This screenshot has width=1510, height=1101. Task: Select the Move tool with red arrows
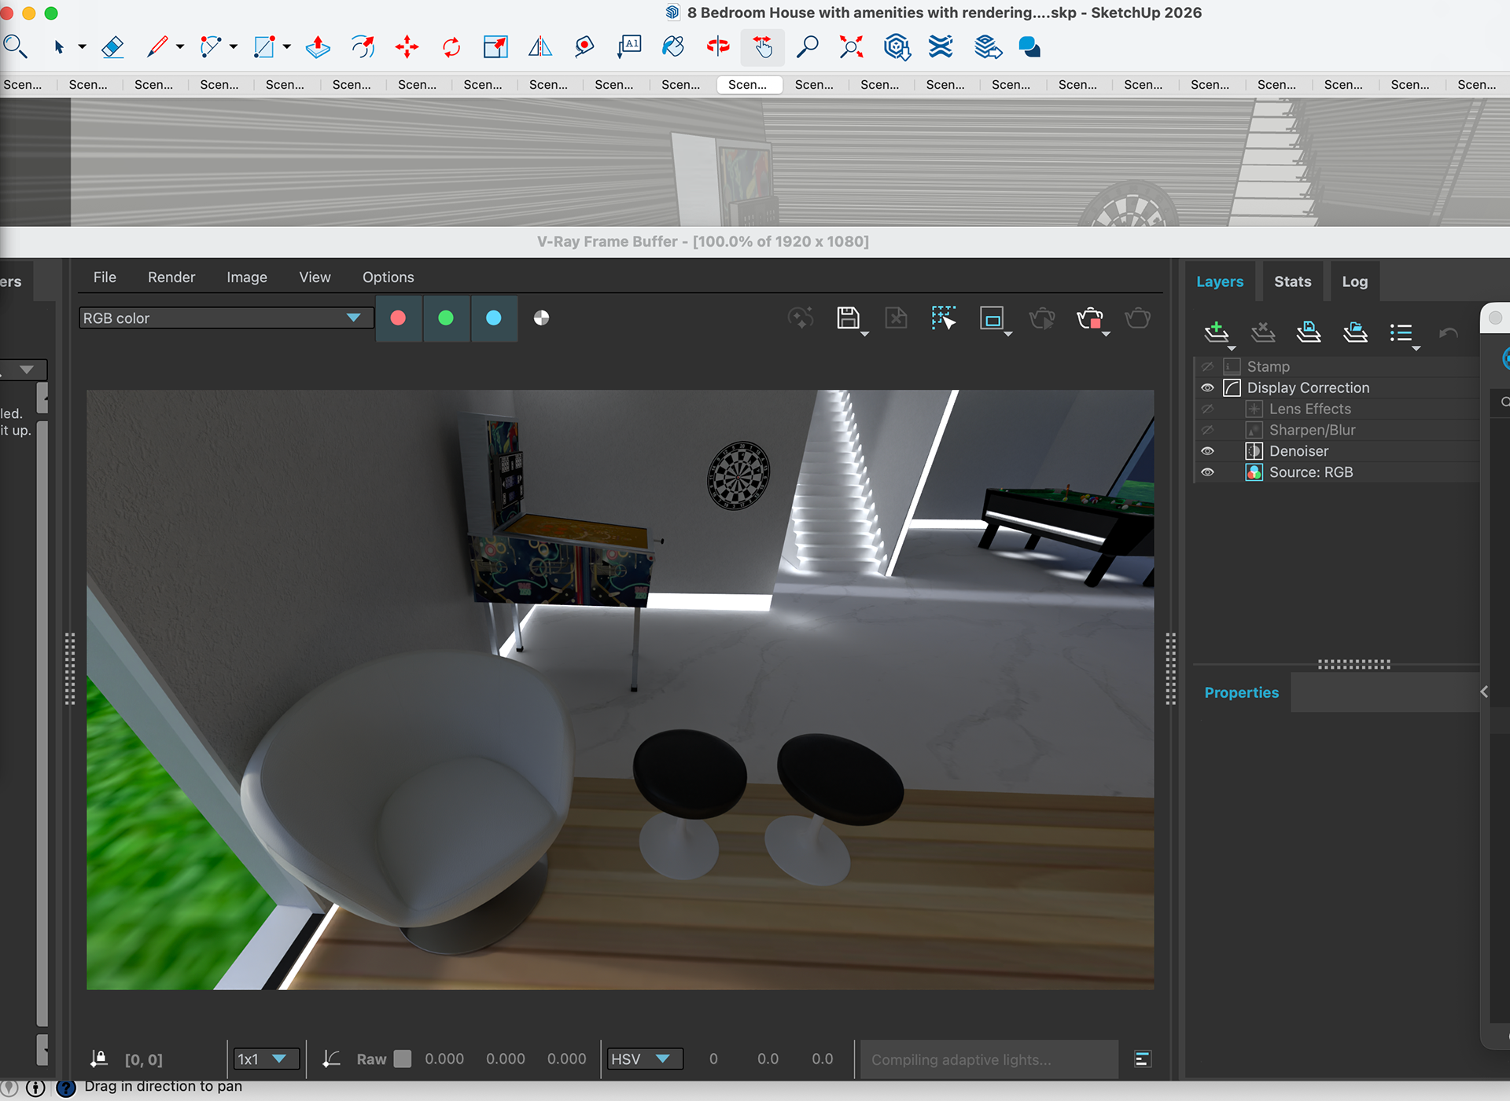tap(407, 47)
